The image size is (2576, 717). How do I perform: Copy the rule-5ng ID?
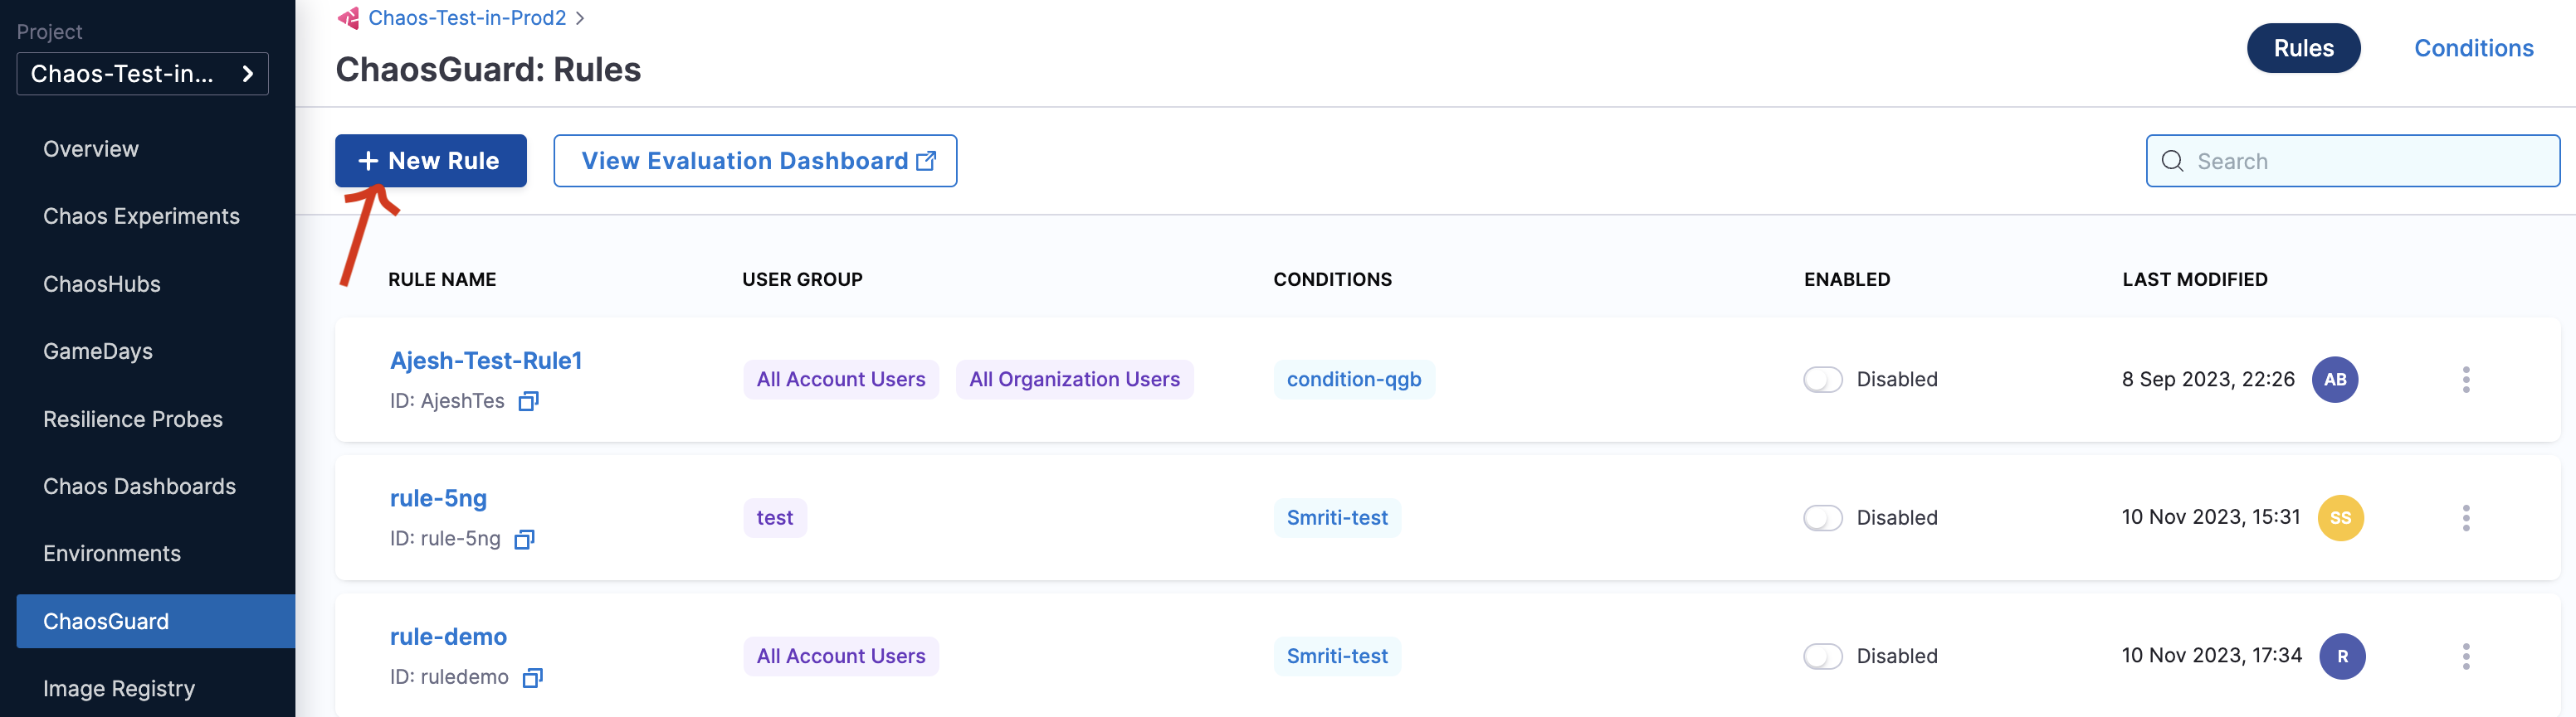524,540
